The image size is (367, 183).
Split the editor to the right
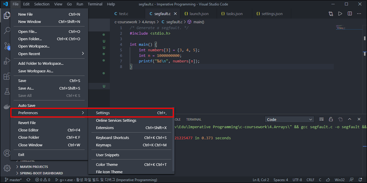[x=350, y=14]
